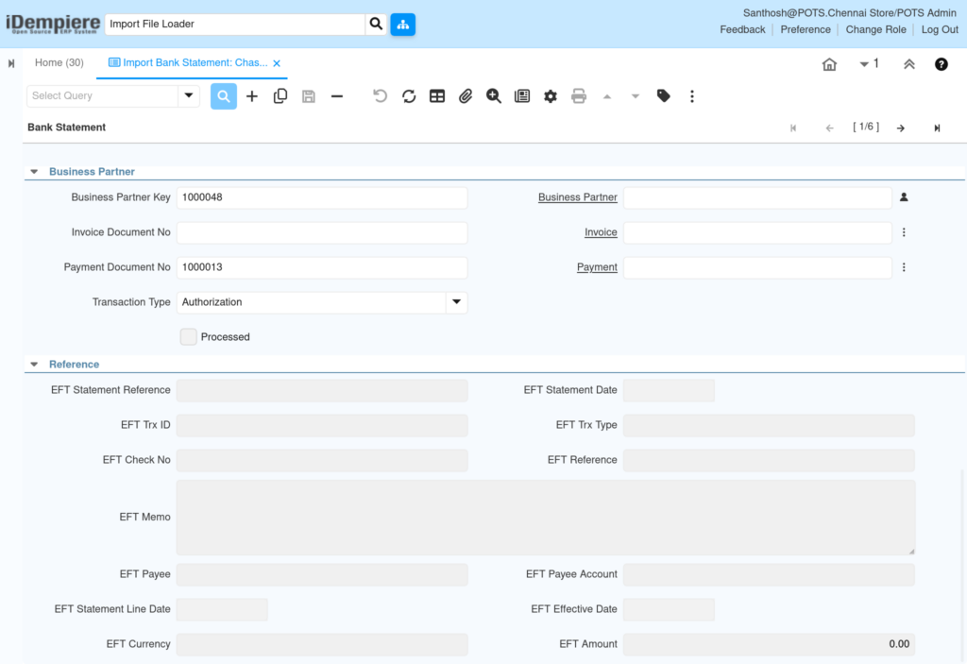This screenshot has width=967, height=664.
Task: Click the Payment Document No field
Action: tap(322, 267)
